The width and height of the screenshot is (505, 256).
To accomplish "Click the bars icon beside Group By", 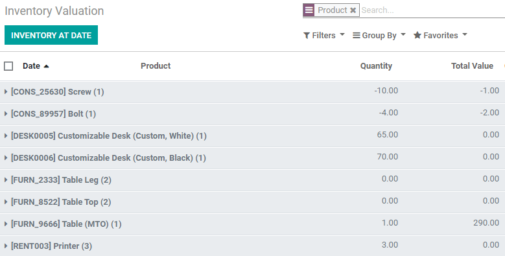I will (356, 36).
